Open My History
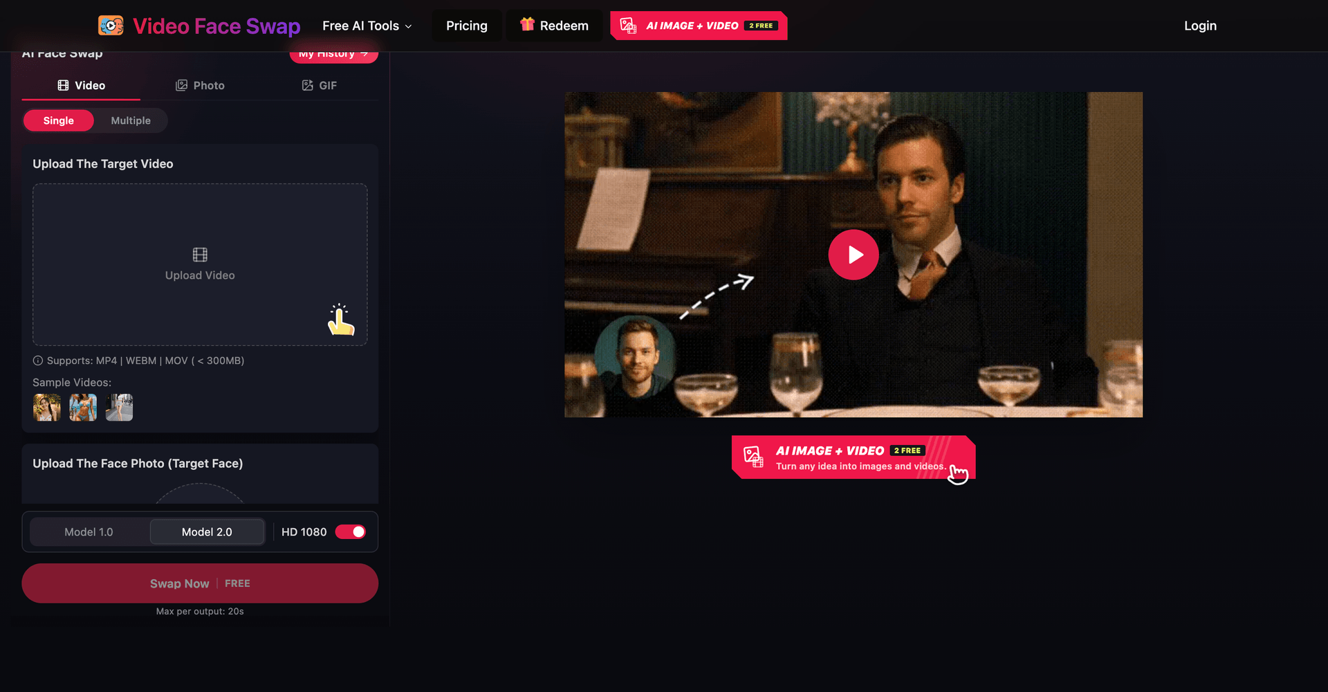 (x=333, y=54)
